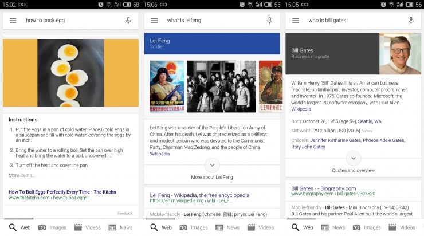Tap 'Quotes and overview' text
424x236 pixels.
tap(354, 170)
